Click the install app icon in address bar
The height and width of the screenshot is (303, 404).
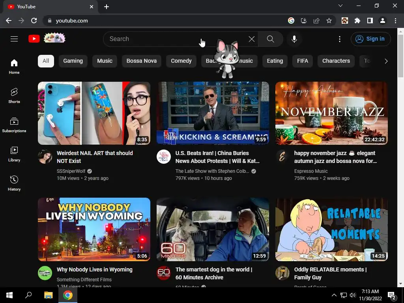pos(304,21)
